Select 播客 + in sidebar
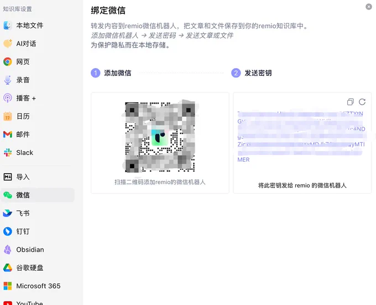The height and width of the screenshot is (305, 376). (x=38, y=98)
